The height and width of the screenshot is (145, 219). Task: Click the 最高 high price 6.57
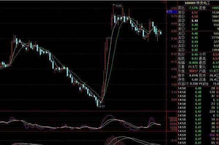216,59
